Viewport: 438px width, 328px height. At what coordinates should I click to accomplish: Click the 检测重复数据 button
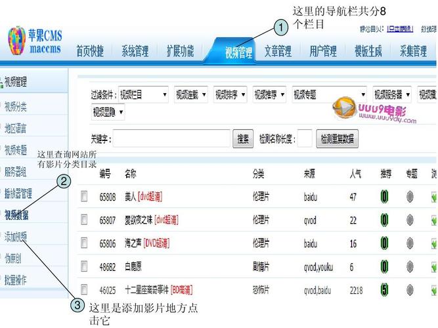coord(337,139)
